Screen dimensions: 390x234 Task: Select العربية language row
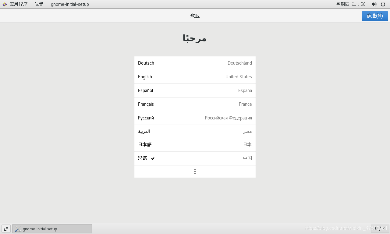(195, 131)
